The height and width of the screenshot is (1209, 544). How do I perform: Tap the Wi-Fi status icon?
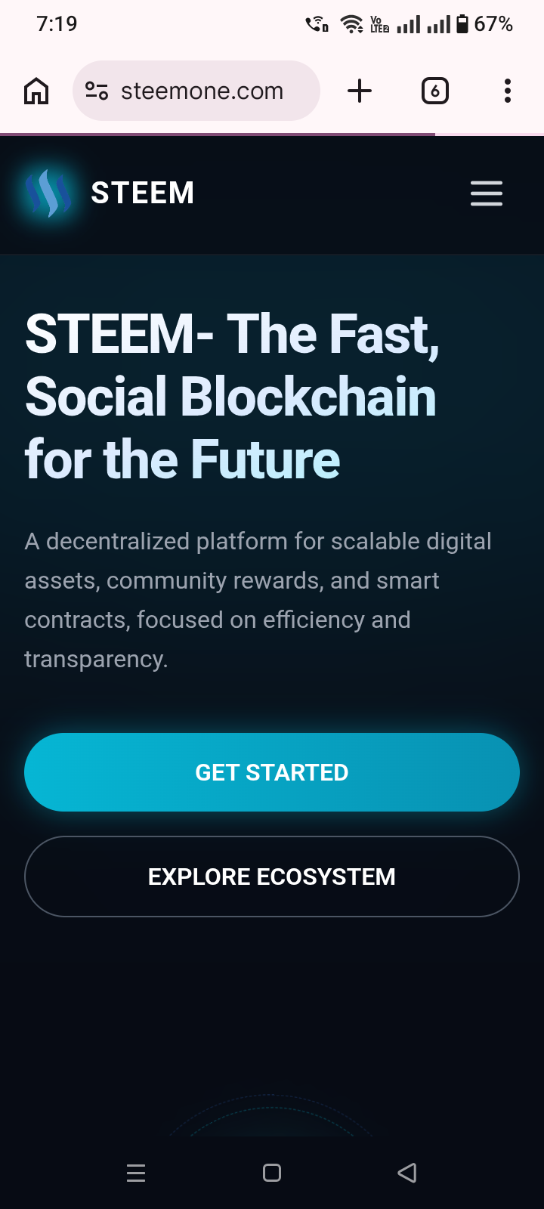[x=351, y=24]
